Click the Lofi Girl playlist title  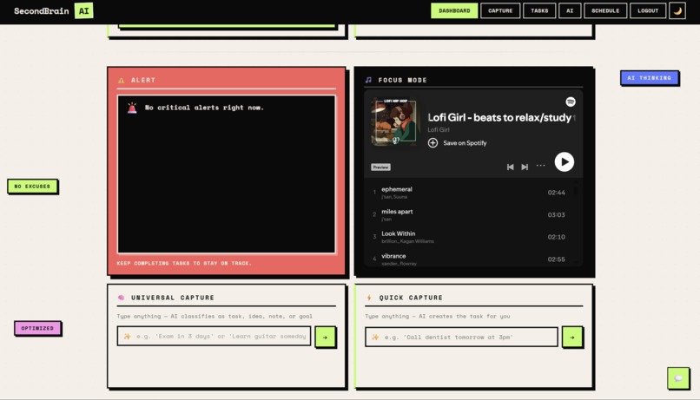click(x=499, y=117)
